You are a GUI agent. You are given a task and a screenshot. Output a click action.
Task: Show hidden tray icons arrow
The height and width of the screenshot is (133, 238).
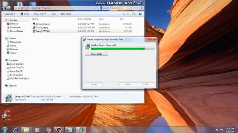coord(213,130)
